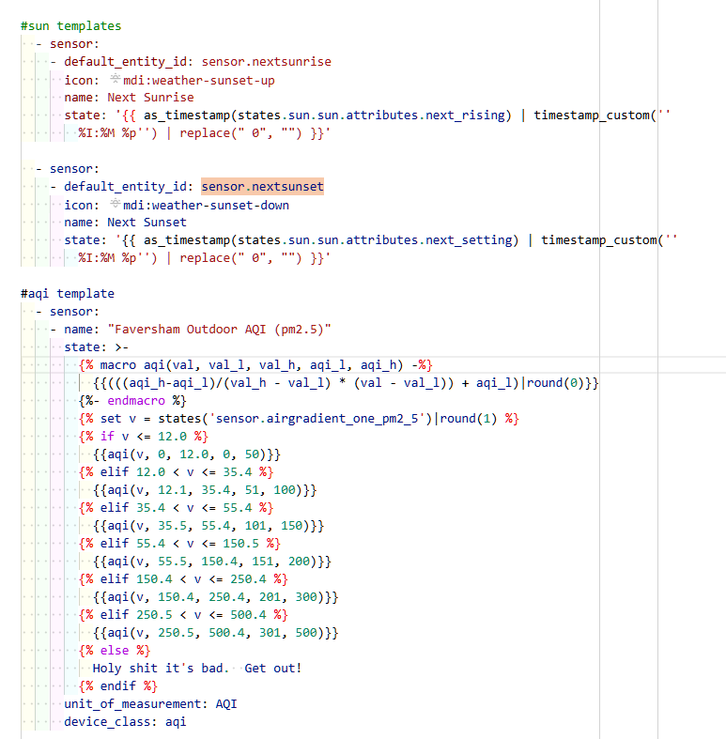Click the '{% else %}' tag
Viewport: 726px width, 739px height.
pyautogui.click(x=115, y=651)
